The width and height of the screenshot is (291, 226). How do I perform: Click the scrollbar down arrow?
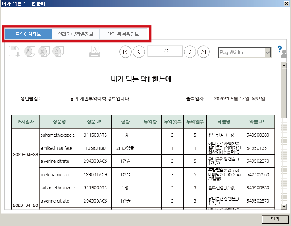(284, 206)
